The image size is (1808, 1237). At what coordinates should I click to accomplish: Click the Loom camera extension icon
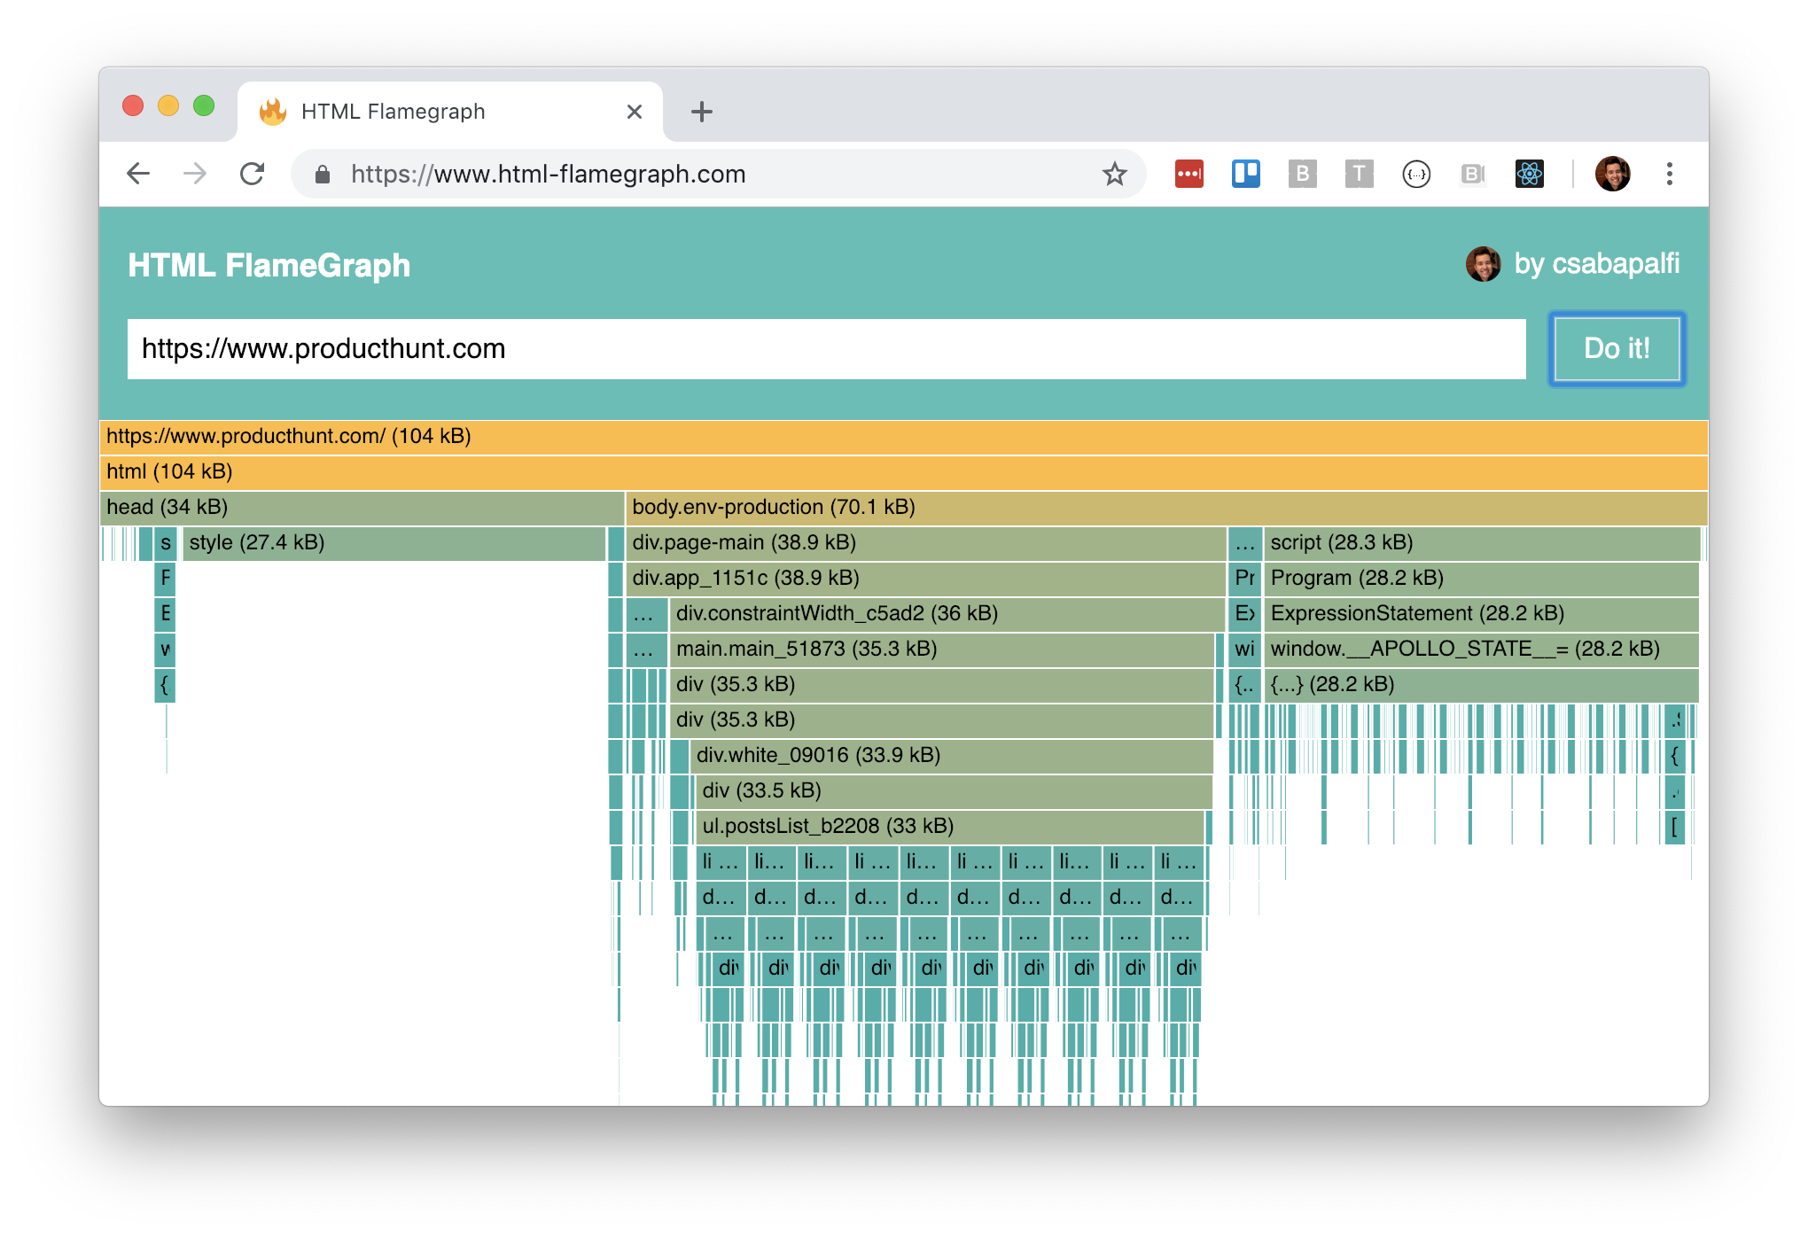(x=1472, y=175)
